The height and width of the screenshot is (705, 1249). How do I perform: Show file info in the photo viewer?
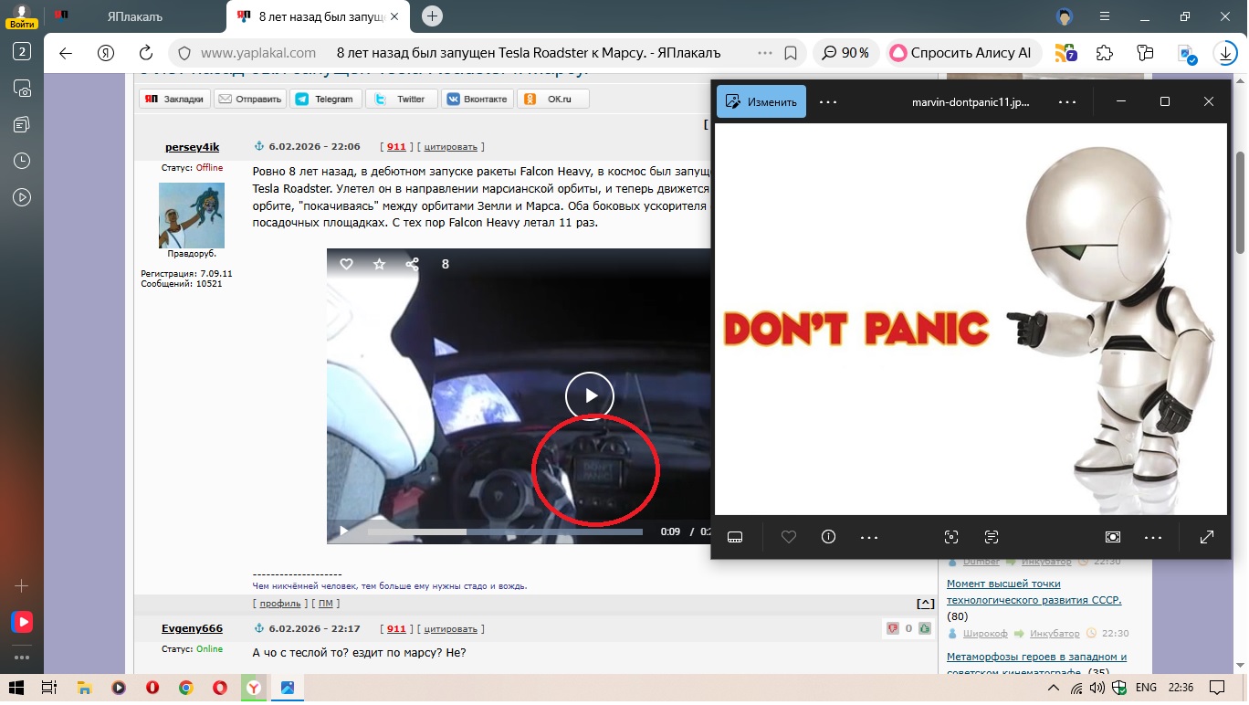[829, 537]
